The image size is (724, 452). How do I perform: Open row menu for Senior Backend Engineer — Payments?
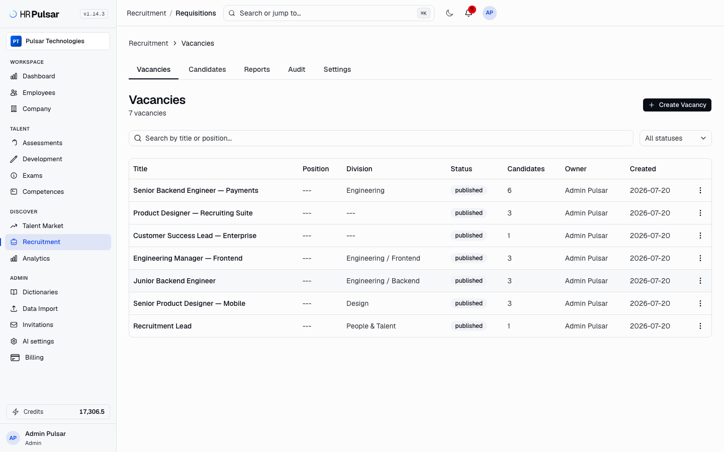click(x=700, y=190)
